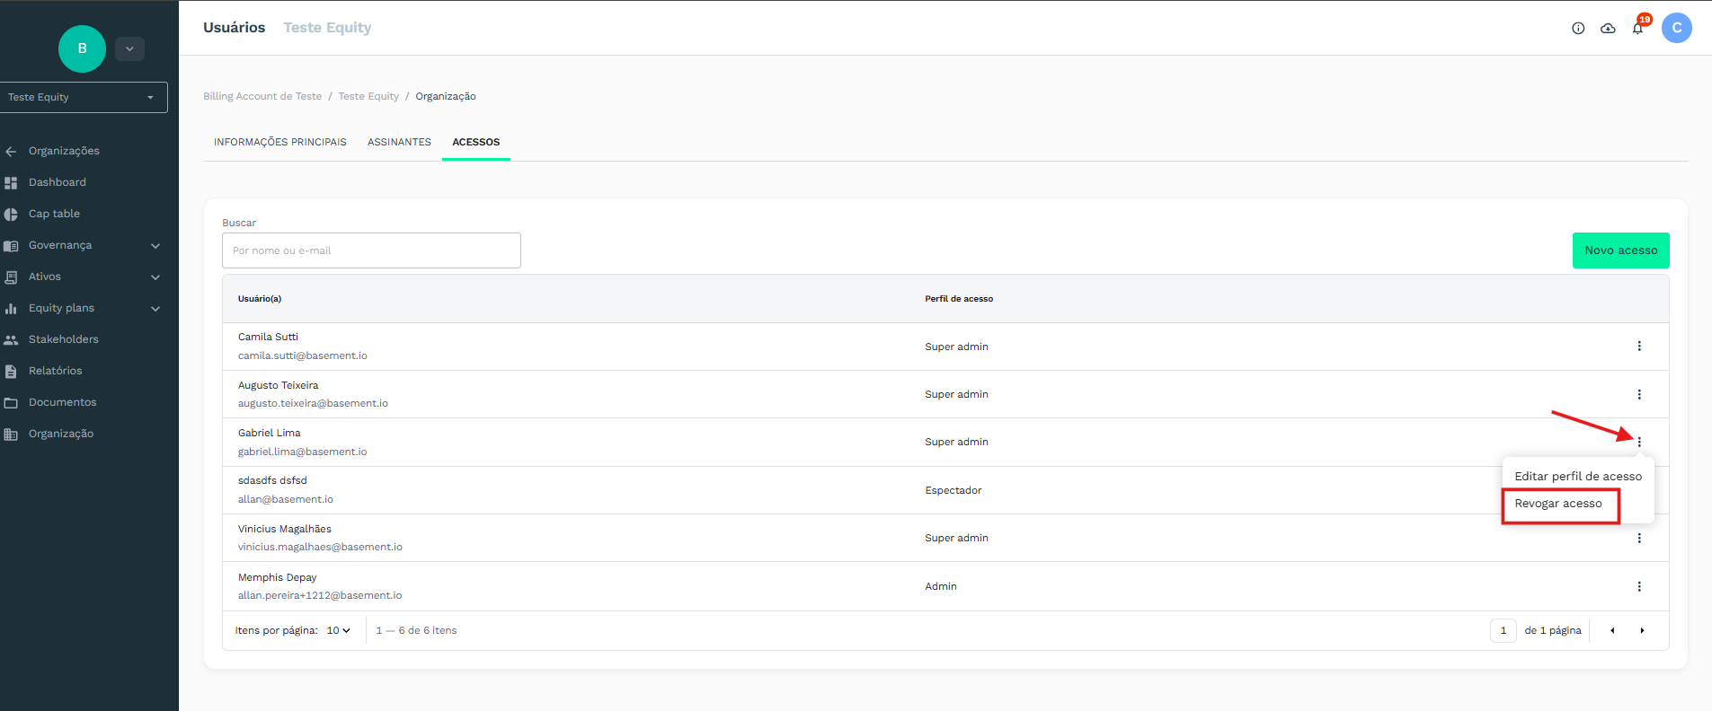Open the Teste Equity organization dropdown
The height and width of the screenshot is (711, 1712).
click(84, 97)
